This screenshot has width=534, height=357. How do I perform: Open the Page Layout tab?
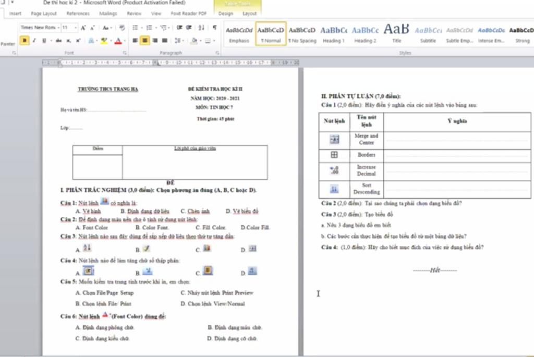(44, 14)
